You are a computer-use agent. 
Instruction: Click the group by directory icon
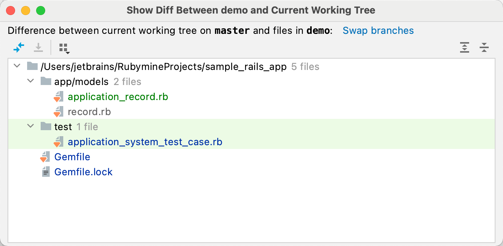tap(63, 47)
